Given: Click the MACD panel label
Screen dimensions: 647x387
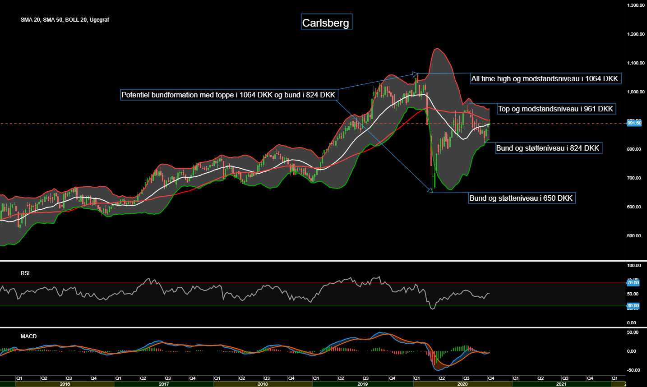Looking at the screenshot, I should (28, 336).
